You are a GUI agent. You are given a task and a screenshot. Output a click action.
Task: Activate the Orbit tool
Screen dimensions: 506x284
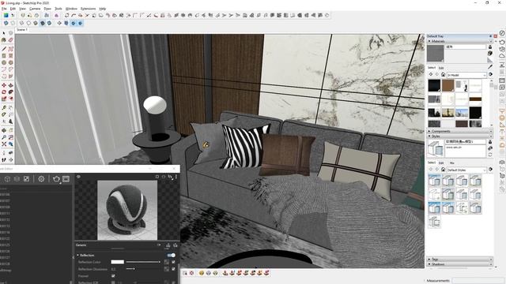tap(4, 130)
